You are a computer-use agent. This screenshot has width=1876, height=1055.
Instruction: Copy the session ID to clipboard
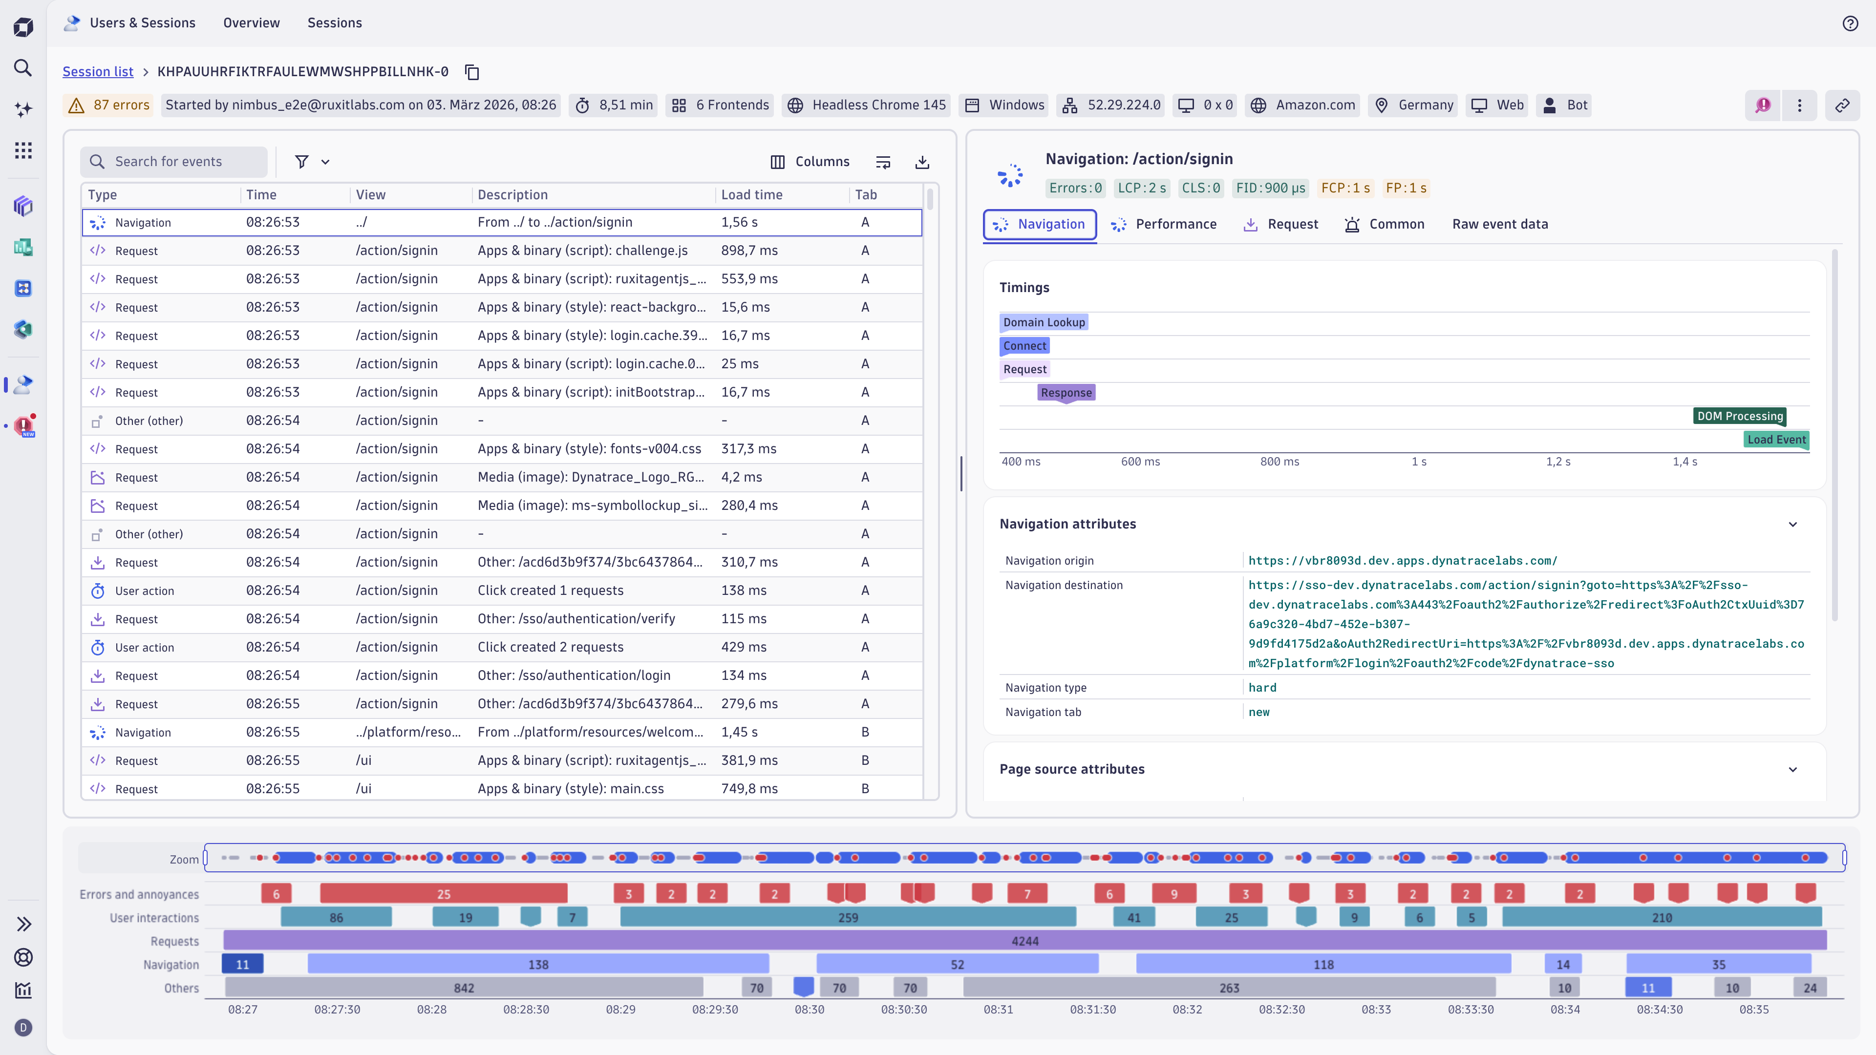coord(472,72)
